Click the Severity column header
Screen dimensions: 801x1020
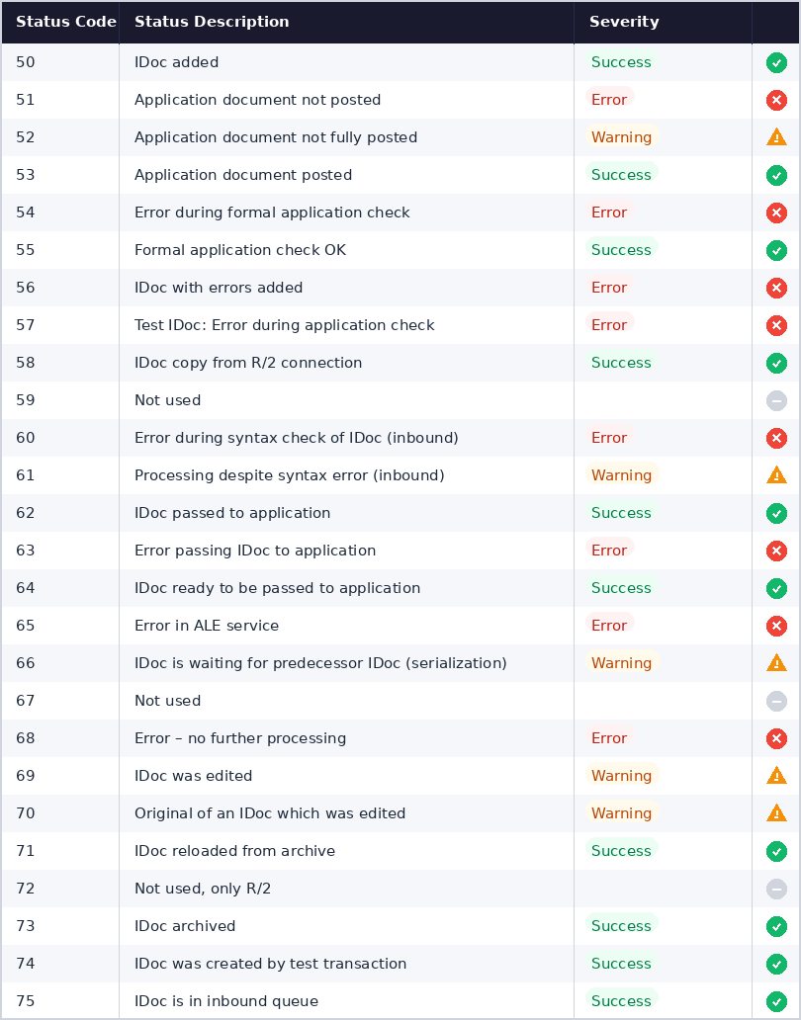(624, 22)
